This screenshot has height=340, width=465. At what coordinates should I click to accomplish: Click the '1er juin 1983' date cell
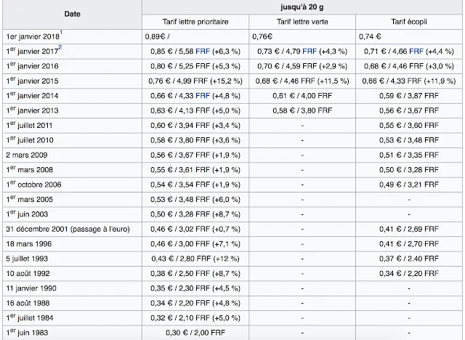coord(73,333)
